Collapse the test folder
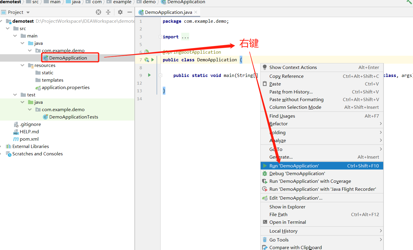 [15, 95]
